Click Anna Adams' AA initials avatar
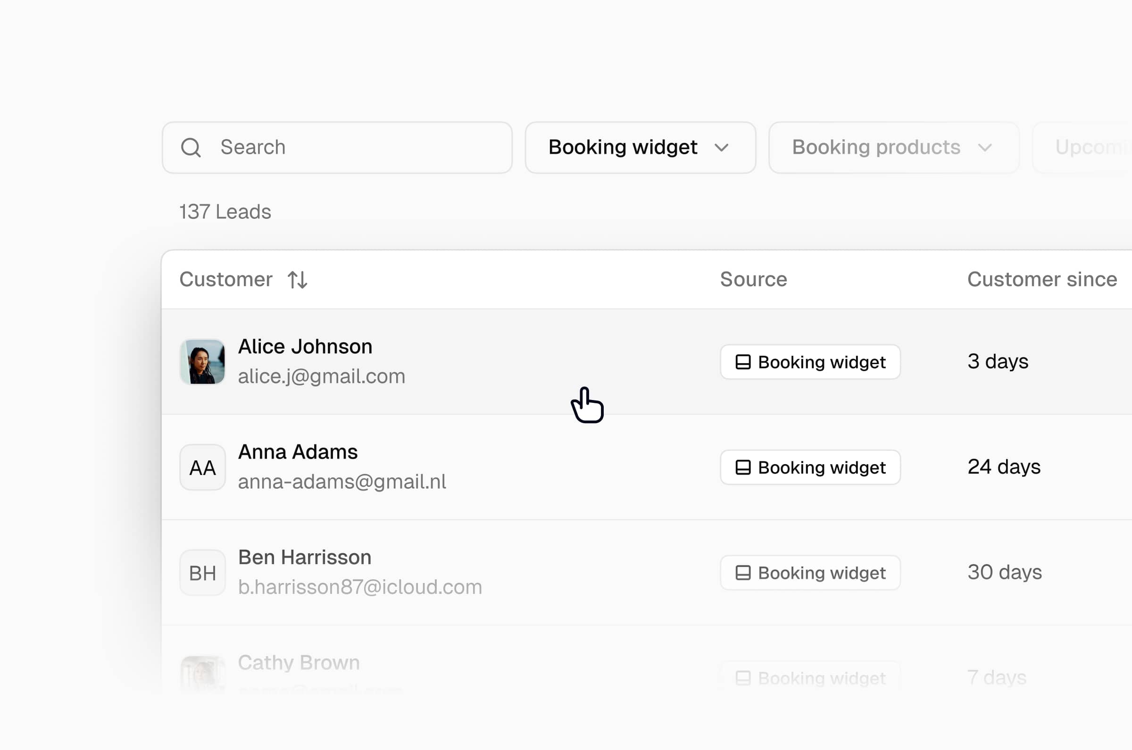Viewport: 1132px width, 750px height. click(202, 467)
